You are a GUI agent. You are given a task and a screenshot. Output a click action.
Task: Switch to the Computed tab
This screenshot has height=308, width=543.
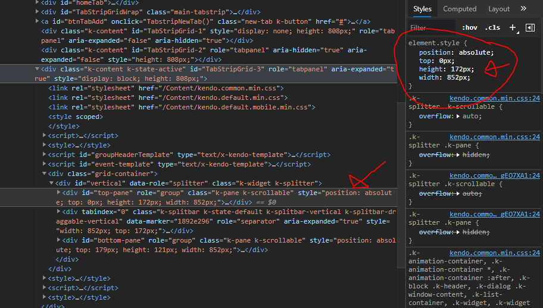[x=460, y=9]
